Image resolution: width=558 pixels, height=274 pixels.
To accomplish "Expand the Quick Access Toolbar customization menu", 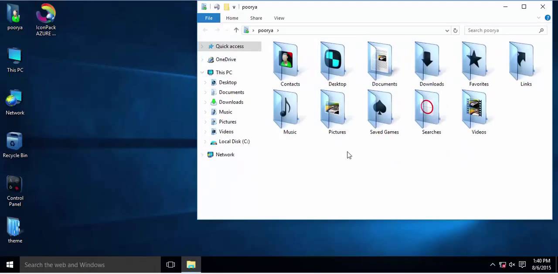I will pyautogui.click(x=234, y=7).
